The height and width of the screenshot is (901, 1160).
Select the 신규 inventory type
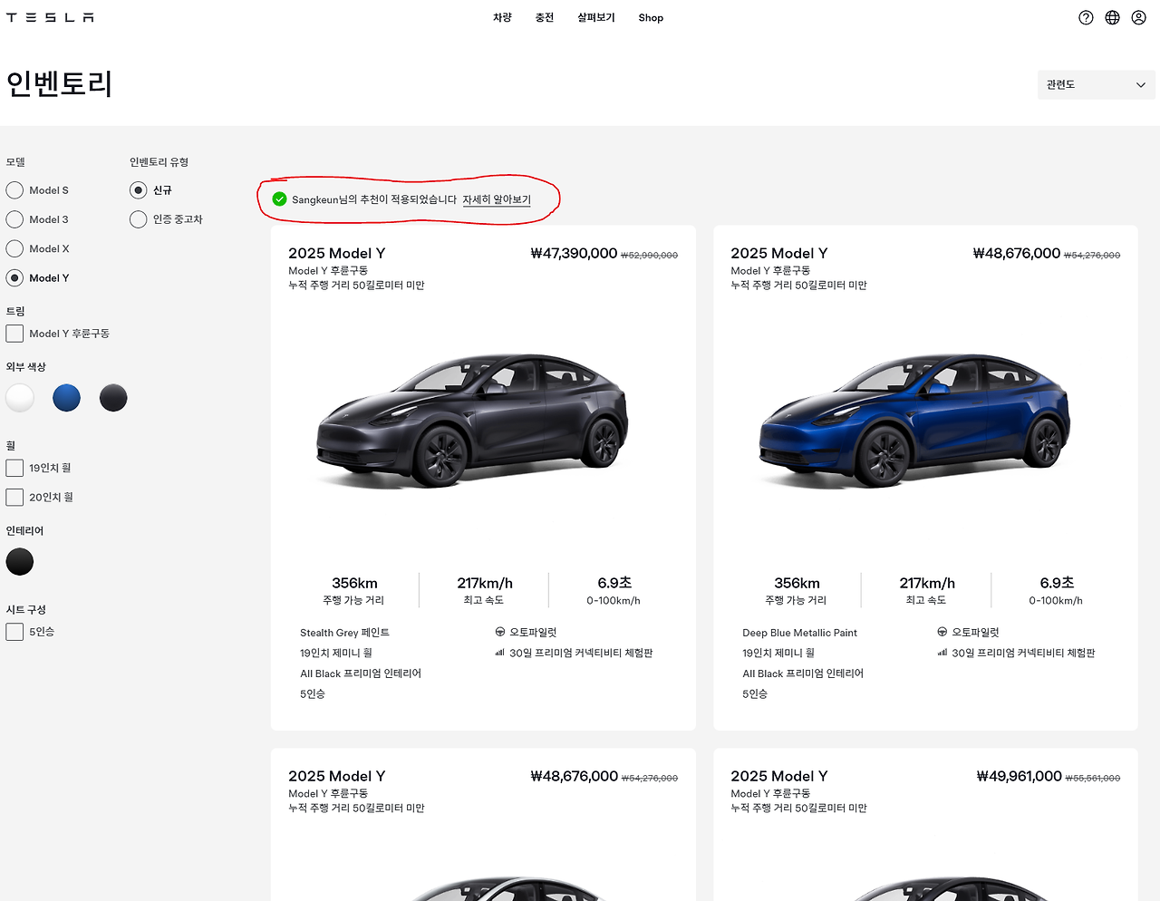coord(138,190)
